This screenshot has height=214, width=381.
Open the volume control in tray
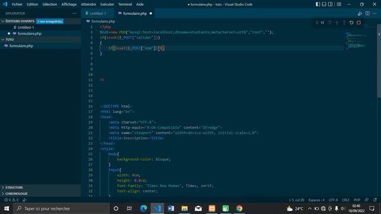(x=343, y=209)
